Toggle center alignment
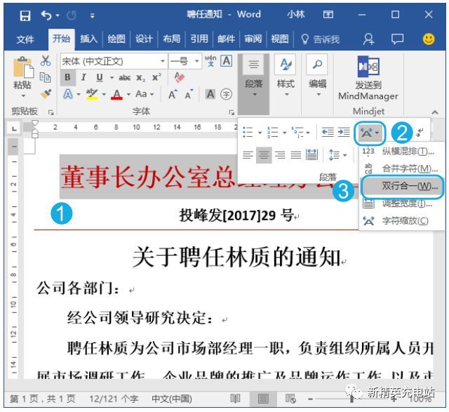This screenshot has height=412, width=449. tap(264, 155)
